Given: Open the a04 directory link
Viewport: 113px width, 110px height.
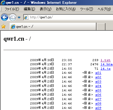Looking at the screenshot, I should pos(98,86).
